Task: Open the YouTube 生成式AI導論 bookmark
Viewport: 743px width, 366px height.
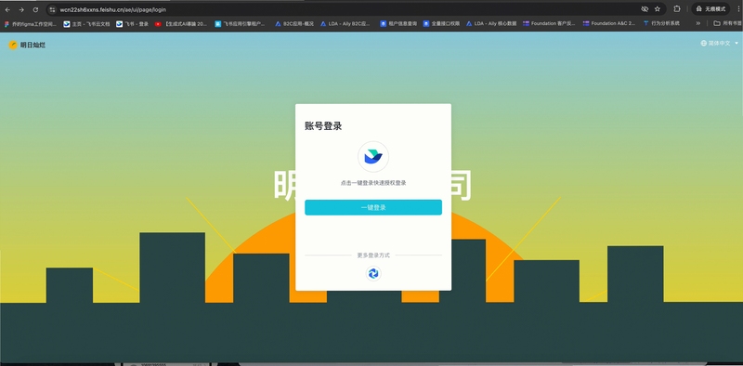Action: (181, 23)
